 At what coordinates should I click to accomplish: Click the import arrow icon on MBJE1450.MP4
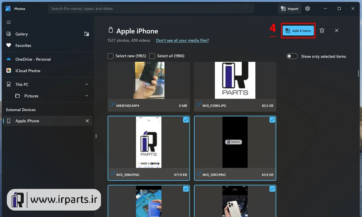point(112,104)
